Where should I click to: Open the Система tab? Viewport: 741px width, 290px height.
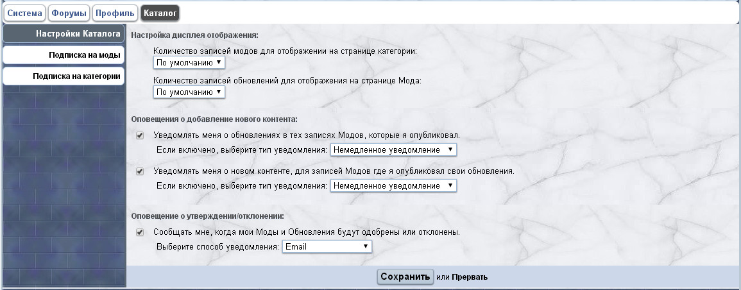pos(24,13)
